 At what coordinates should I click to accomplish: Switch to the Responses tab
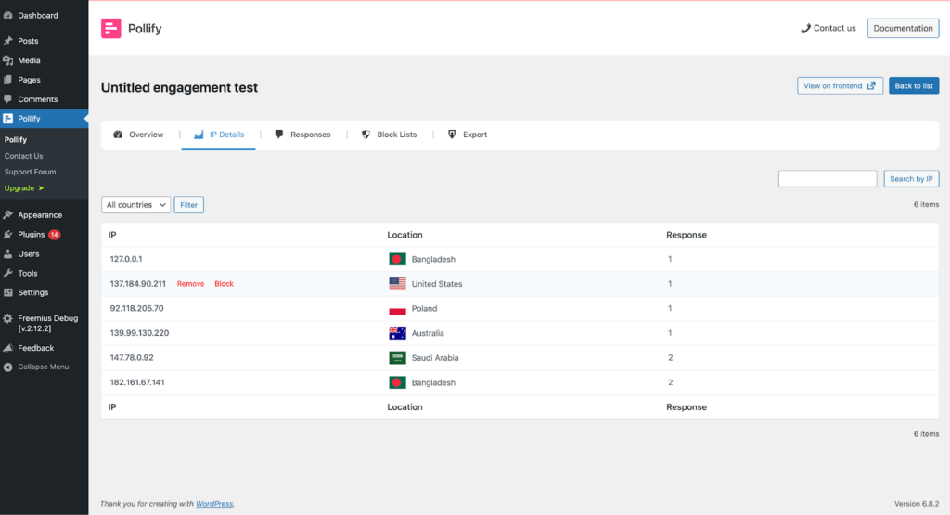pyautogui.click(x=302, y=135)
